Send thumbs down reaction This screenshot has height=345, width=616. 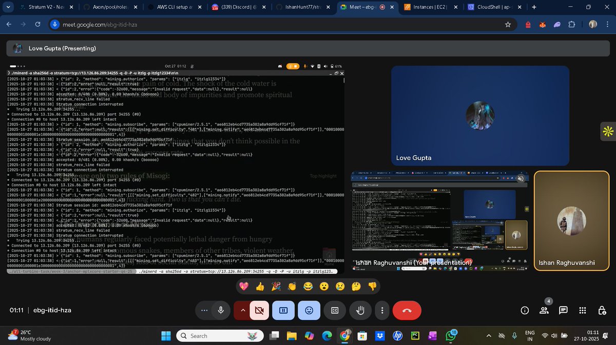pyautogui.click(x=372, y=286)
